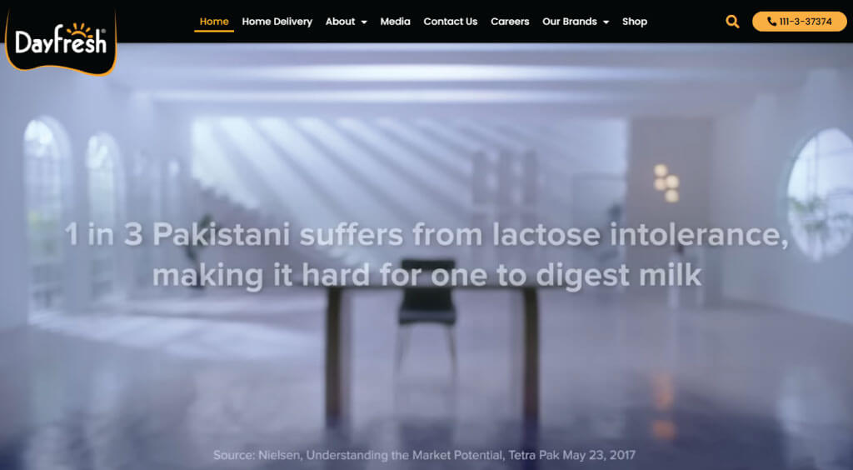Go to the Media page
The width and height of the screenshot is (853, 470).
(395, 22)
